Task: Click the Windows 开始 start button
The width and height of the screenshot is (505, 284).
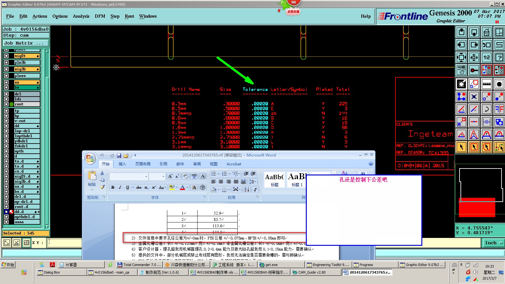Action: pyautogui.click(x=8, y=265)
